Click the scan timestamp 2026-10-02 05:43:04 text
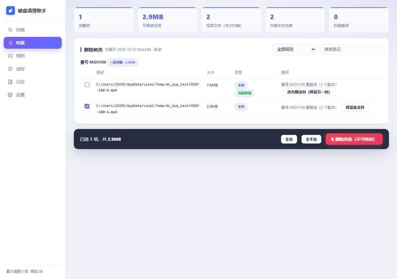This screenshot has width=397, height=279. point(134,50)
